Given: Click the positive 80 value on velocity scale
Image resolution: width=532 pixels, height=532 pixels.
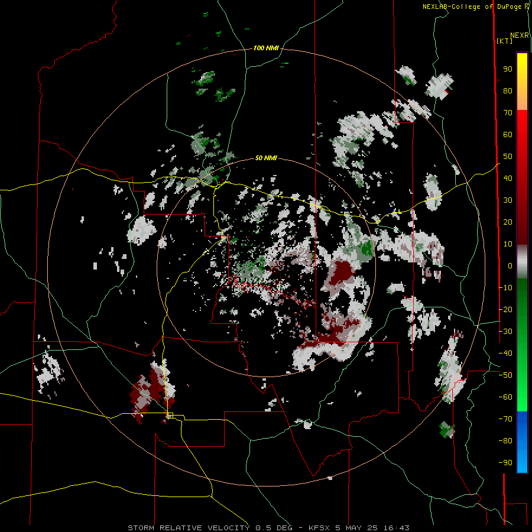Looking at the screenshot, I should tap(508, 91).
